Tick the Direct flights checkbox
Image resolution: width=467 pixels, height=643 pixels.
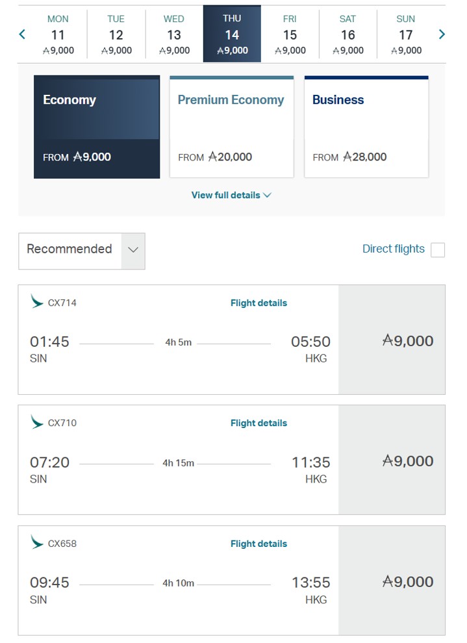point(438,249)
